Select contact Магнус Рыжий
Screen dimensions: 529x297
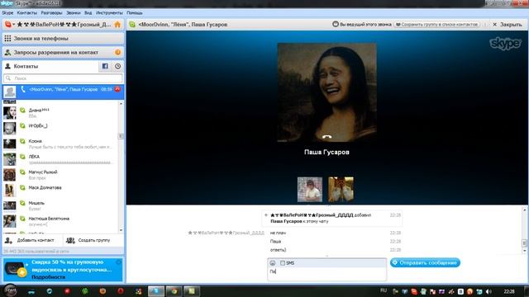coord(60,175)
